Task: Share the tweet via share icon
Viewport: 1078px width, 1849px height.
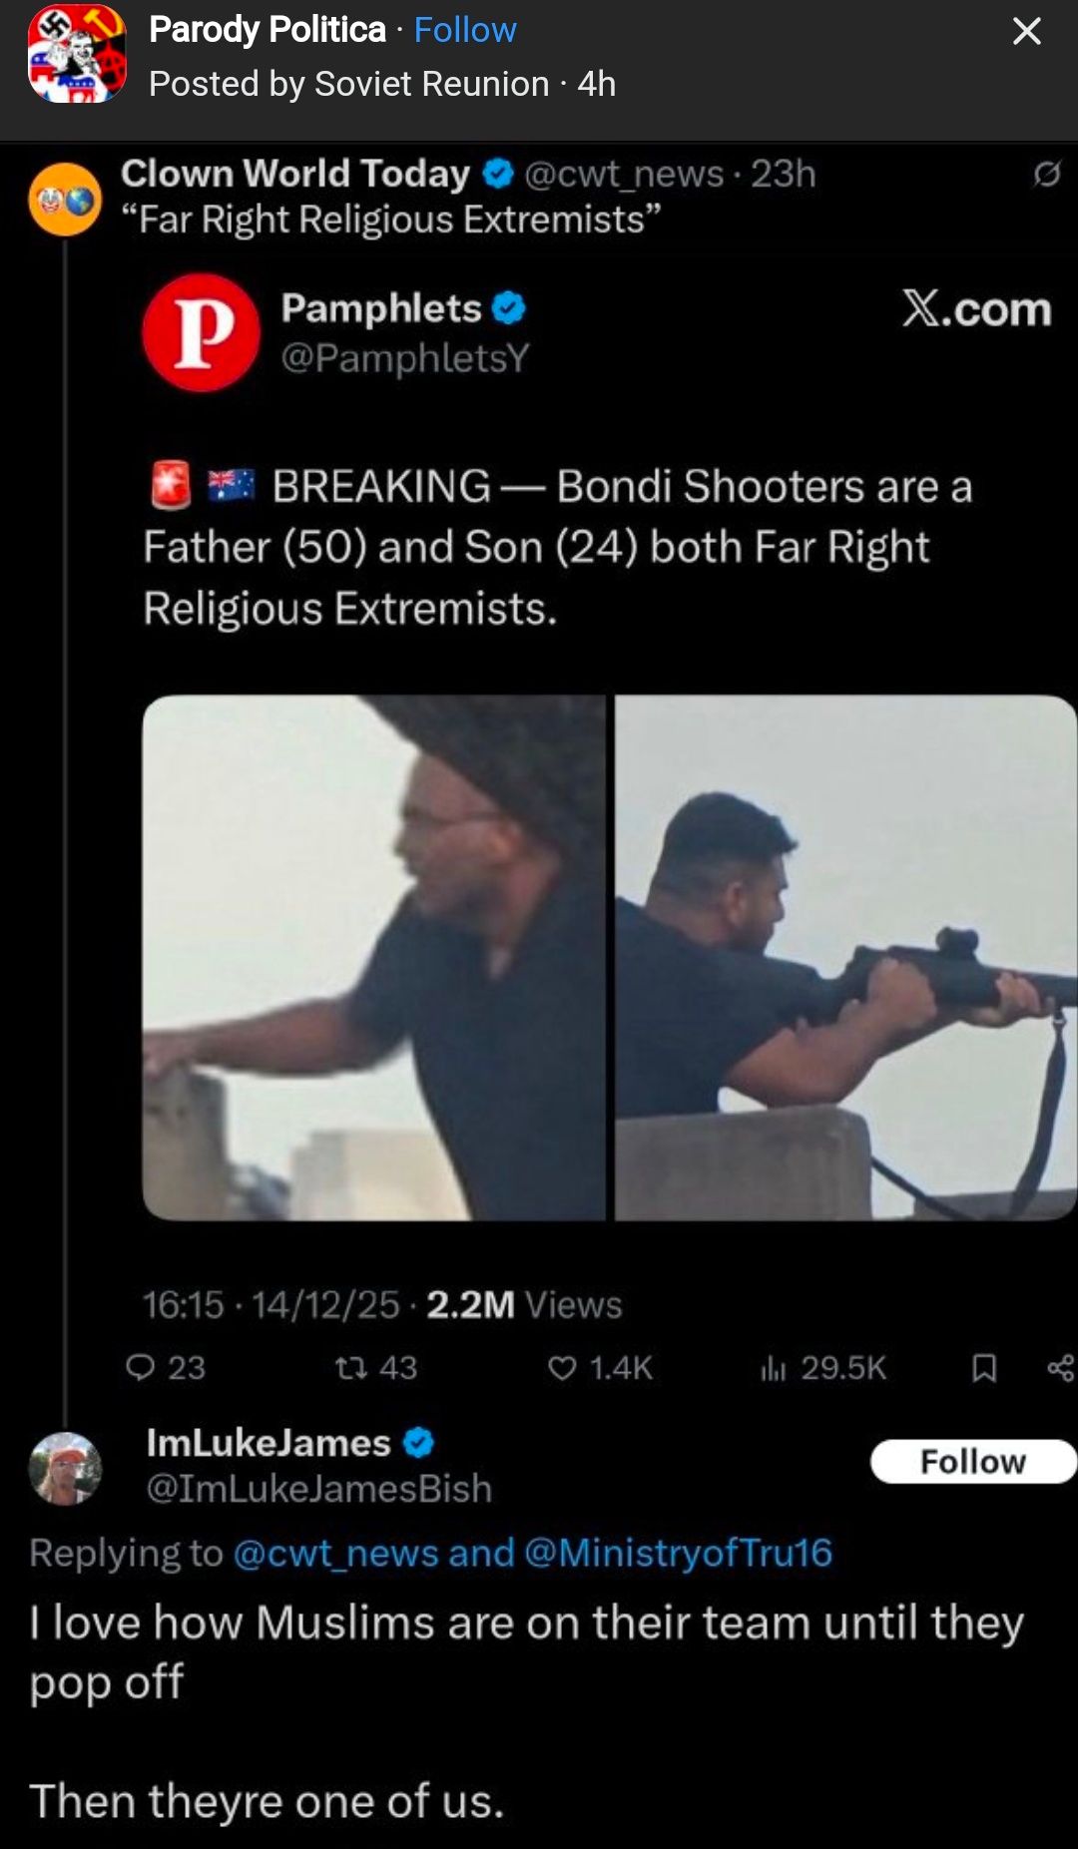Action: pyautogui.click(x=1060, y=1367)
